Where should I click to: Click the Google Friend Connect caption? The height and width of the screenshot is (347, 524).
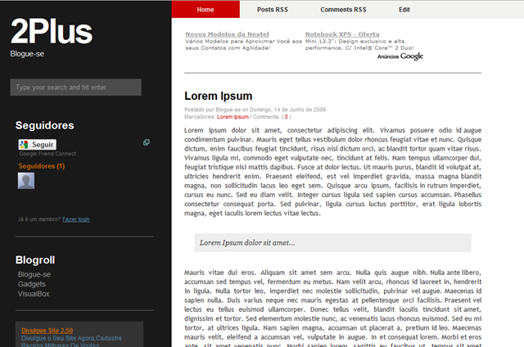tap(47, 154)
